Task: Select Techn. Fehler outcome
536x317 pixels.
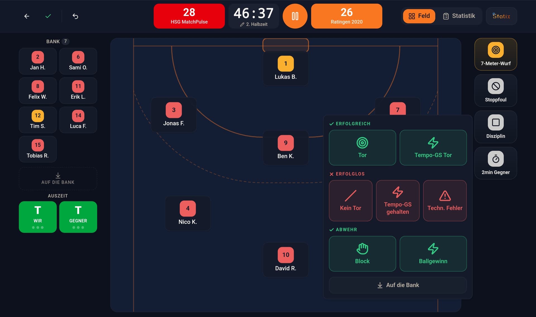Action: (445, 201)
